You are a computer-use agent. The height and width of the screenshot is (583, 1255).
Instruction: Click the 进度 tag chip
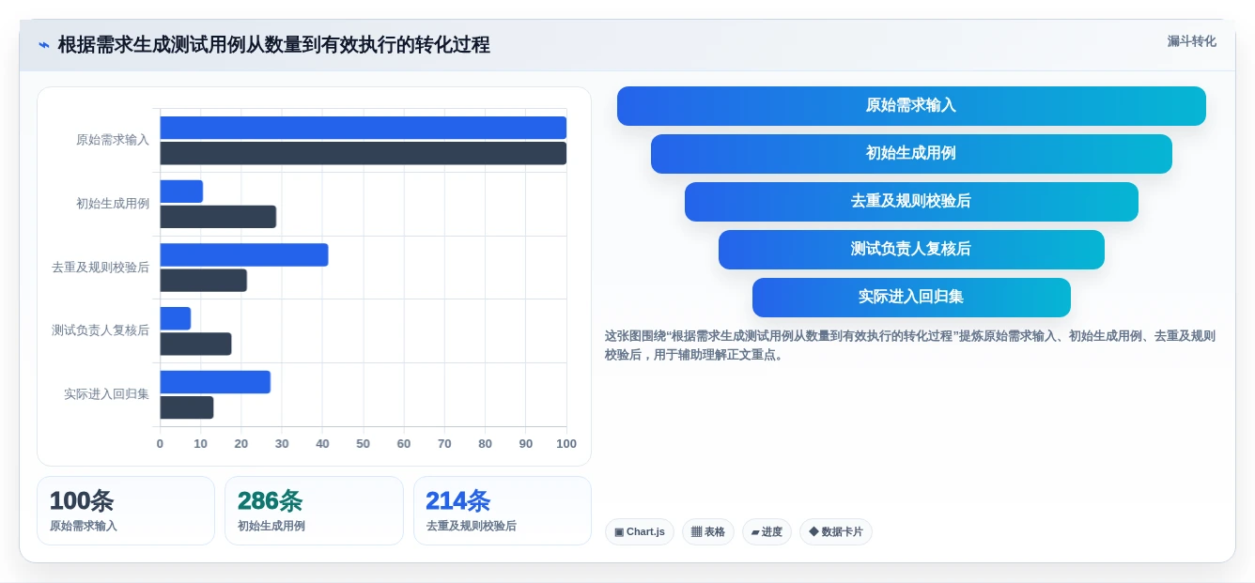(x=767, y=532)
